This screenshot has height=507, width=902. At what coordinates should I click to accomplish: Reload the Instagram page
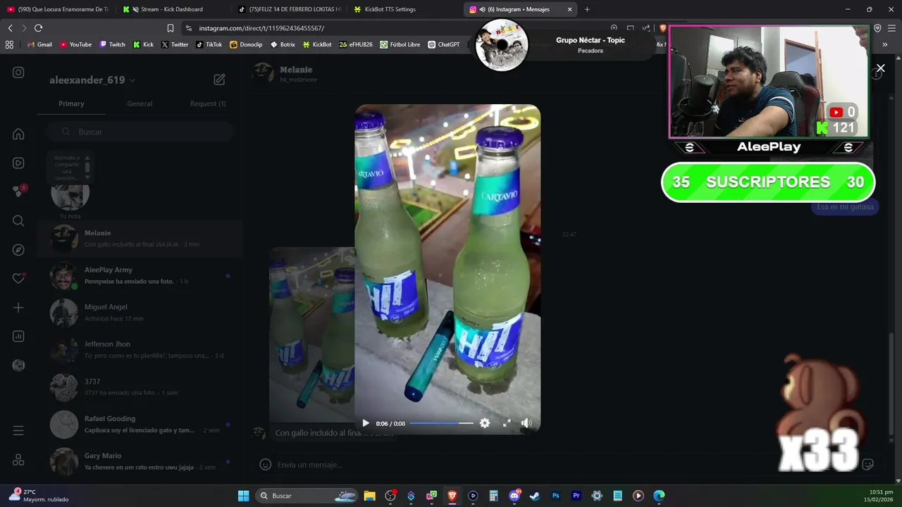coord(38,28)
